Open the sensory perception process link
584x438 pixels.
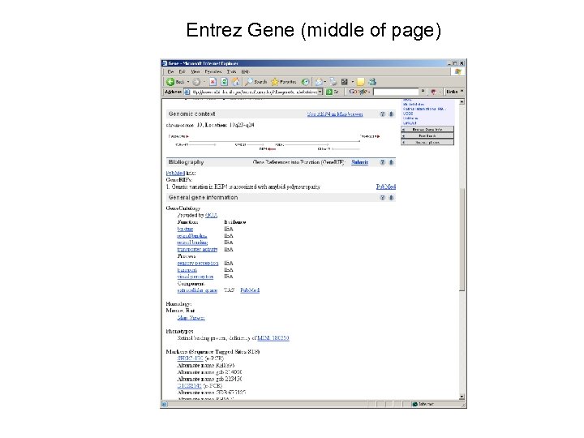tap(198, 263)
